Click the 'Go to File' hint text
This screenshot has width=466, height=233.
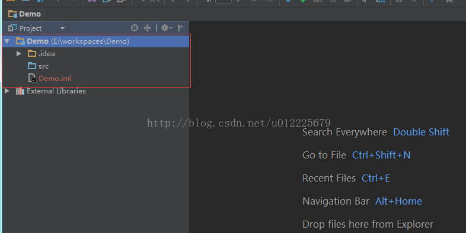point(324,155)
